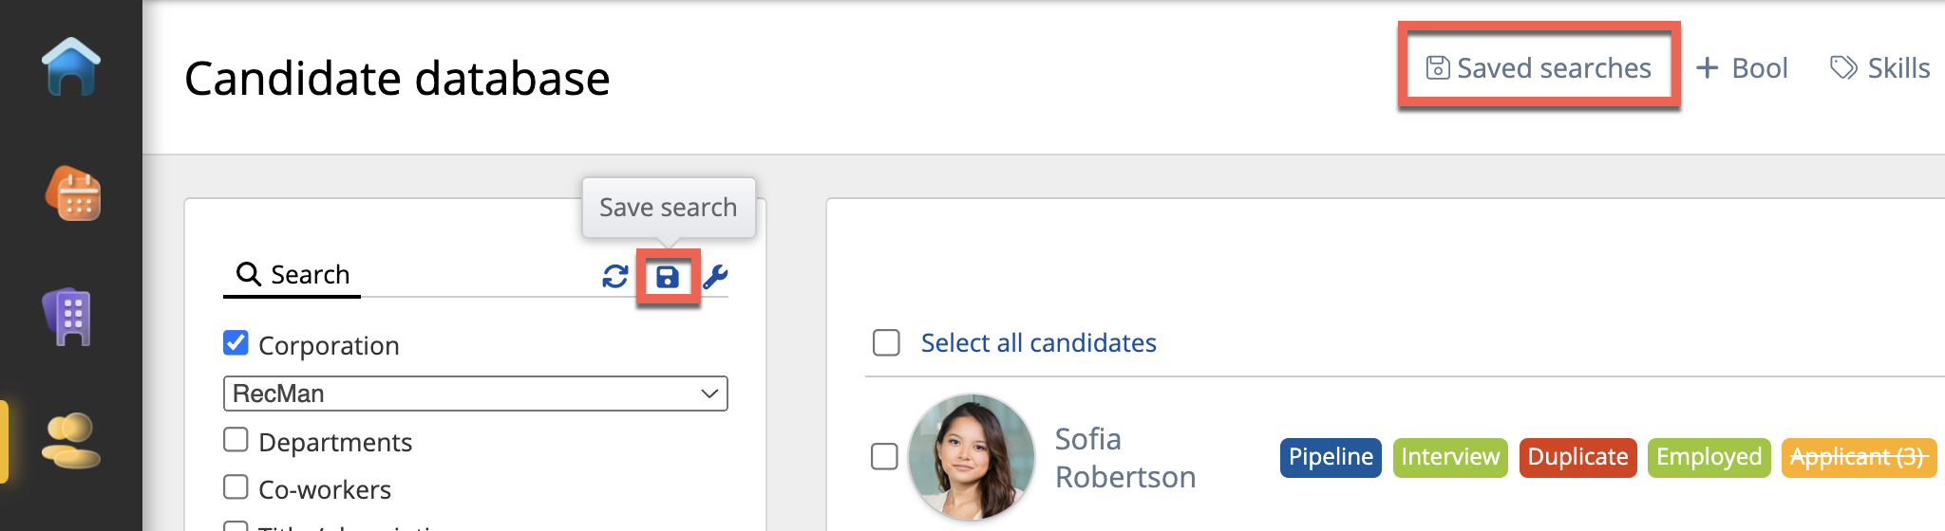Open the calendar icon in sidebar
This screenshot has height=531, width=1945.
point(73,193)
